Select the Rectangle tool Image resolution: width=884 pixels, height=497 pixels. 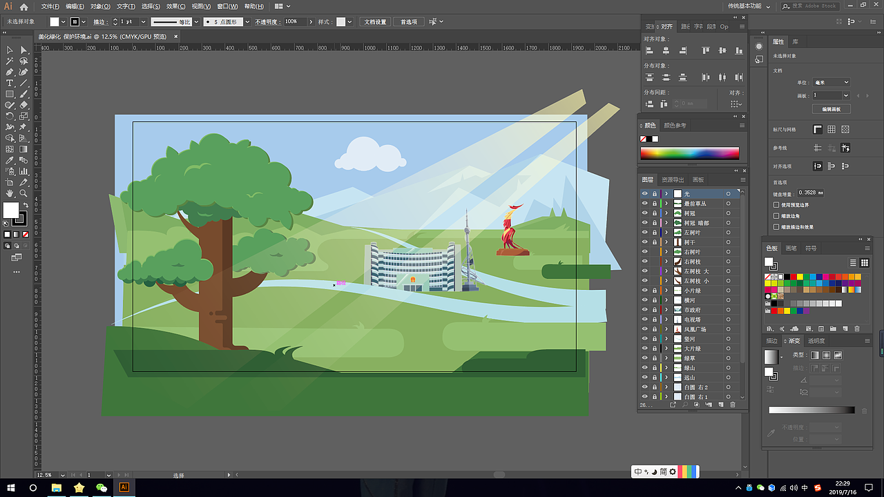coord(10,94)
